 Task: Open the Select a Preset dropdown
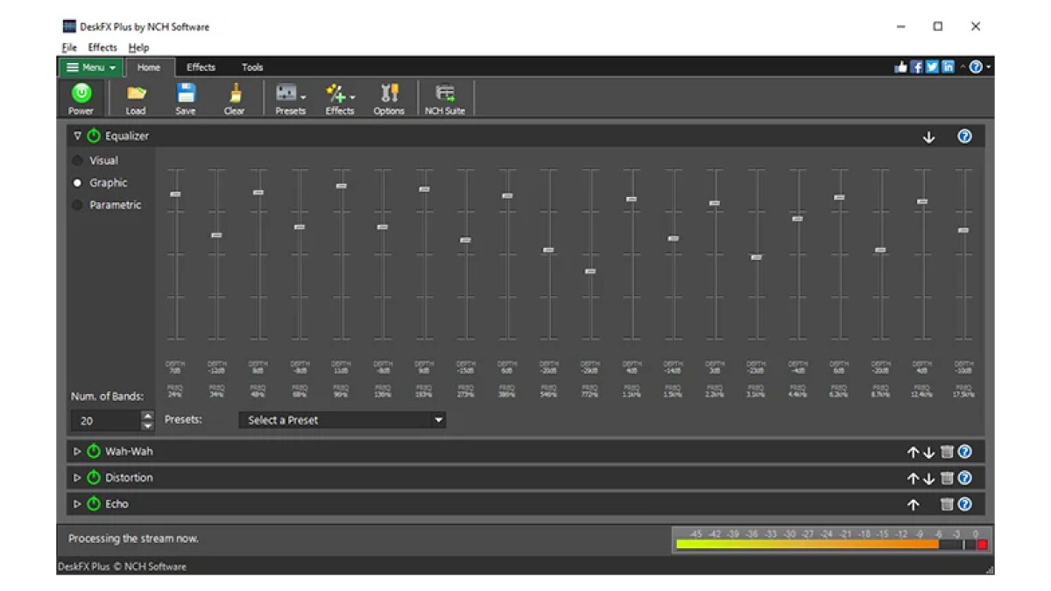(342, 419)
